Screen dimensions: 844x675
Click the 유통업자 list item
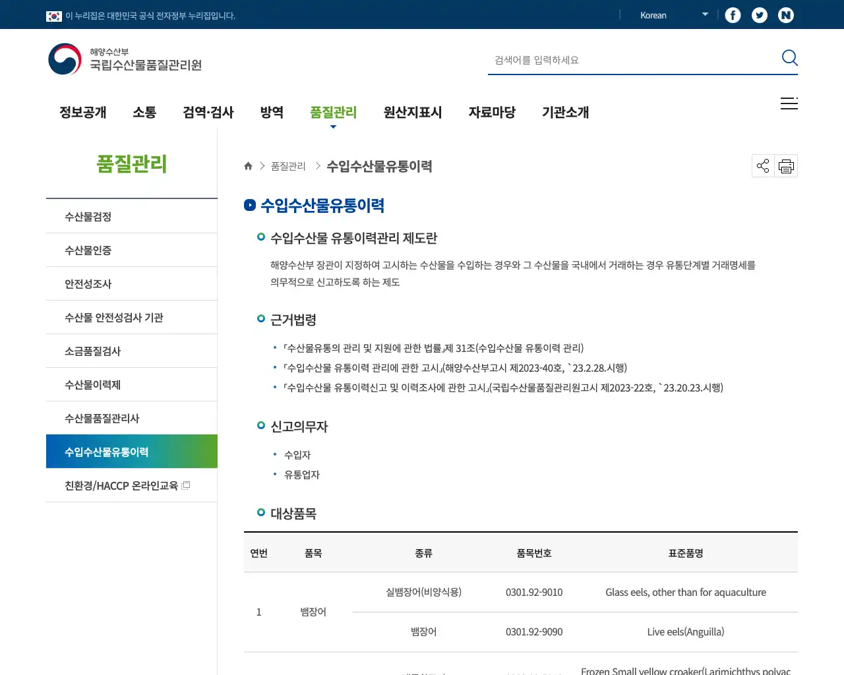coord(302,475)
